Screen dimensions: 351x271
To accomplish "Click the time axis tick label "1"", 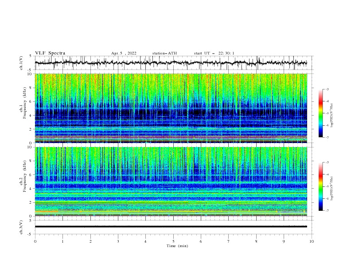I will tap(63, 241).
